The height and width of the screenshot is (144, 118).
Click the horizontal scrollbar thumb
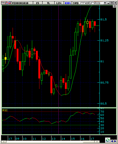pyautogui.click(x=89, y=142)
